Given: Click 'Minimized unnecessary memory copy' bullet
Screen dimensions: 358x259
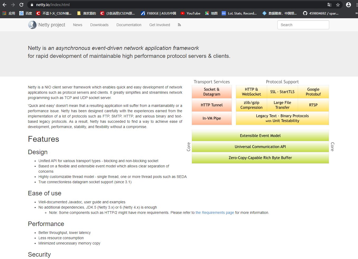Looking at the screenshot, I should click(69, 243).
